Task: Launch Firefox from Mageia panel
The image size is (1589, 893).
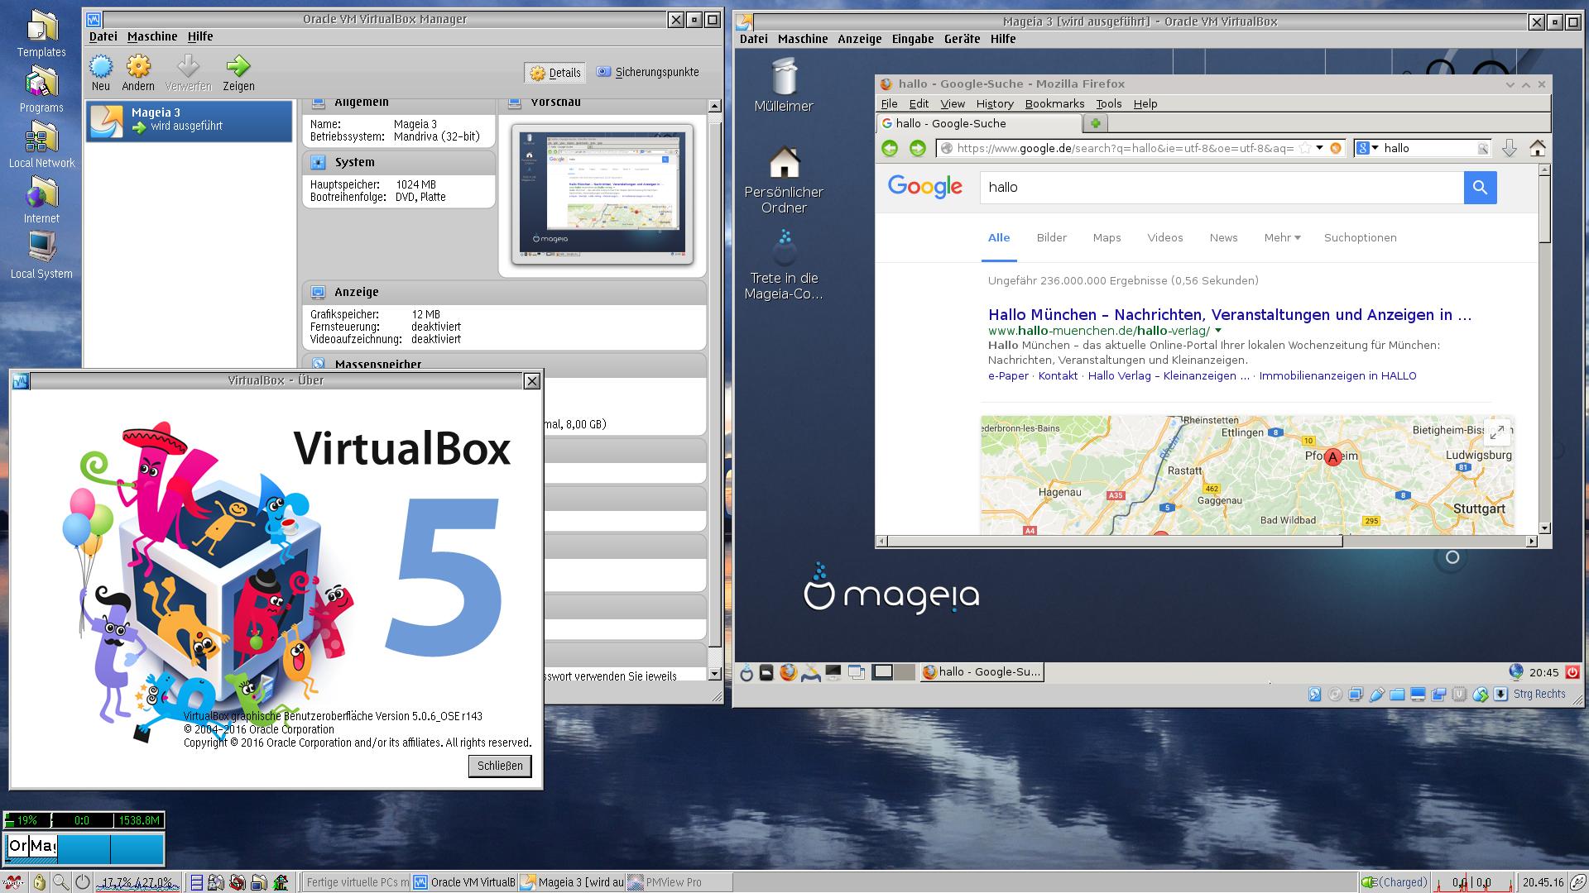Action: click(x=788, y=672)
